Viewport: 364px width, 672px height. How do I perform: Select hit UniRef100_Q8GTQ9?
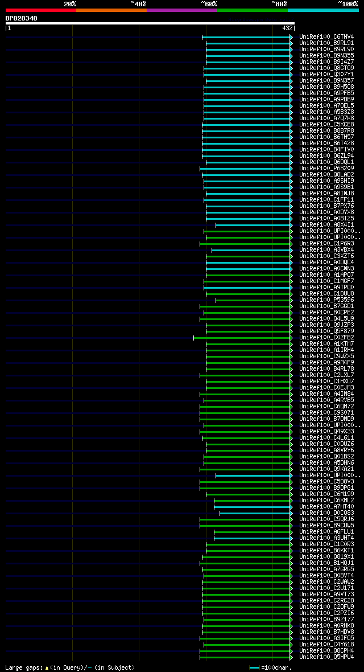pyautogui.click(x=326, y=68)
